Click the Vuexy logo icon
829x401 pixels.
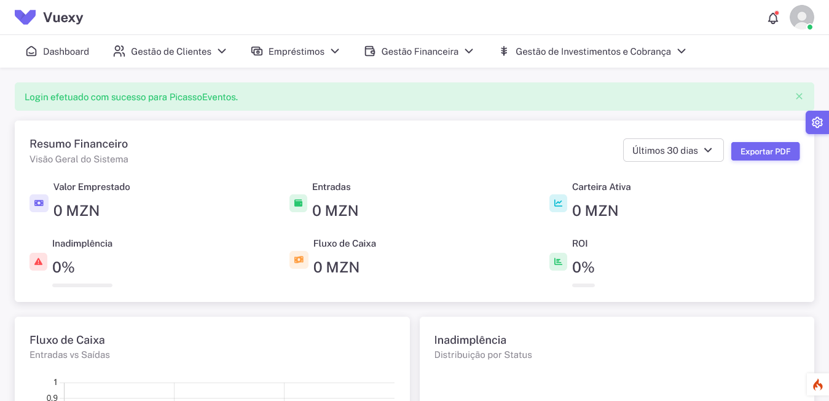pos(25,17)
